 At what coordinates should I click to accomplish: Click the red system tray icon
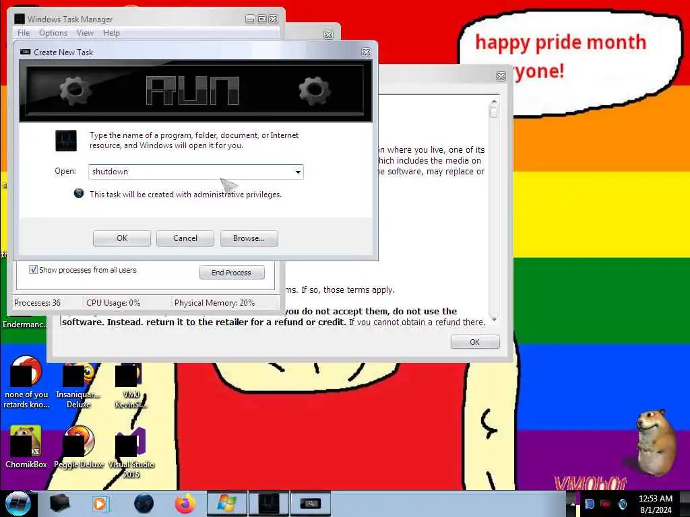pyautogui.click(x=606, y=504)
